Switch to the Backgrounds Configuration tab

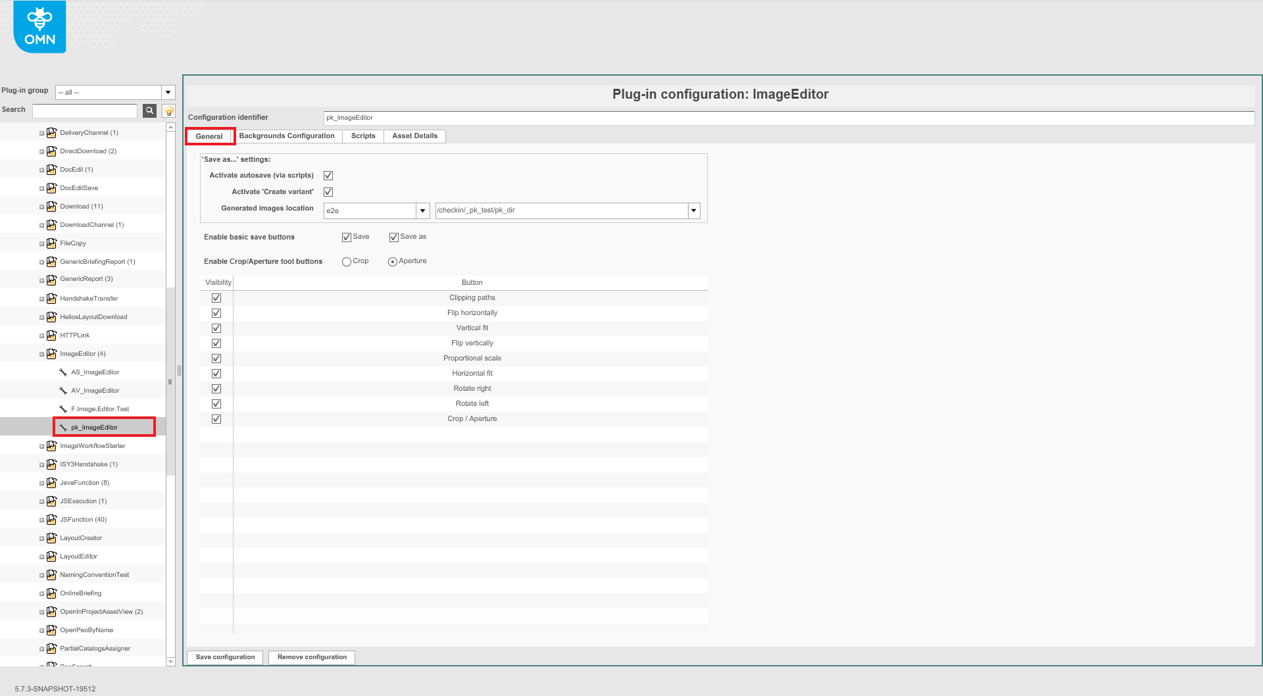[x=287, y=136]
